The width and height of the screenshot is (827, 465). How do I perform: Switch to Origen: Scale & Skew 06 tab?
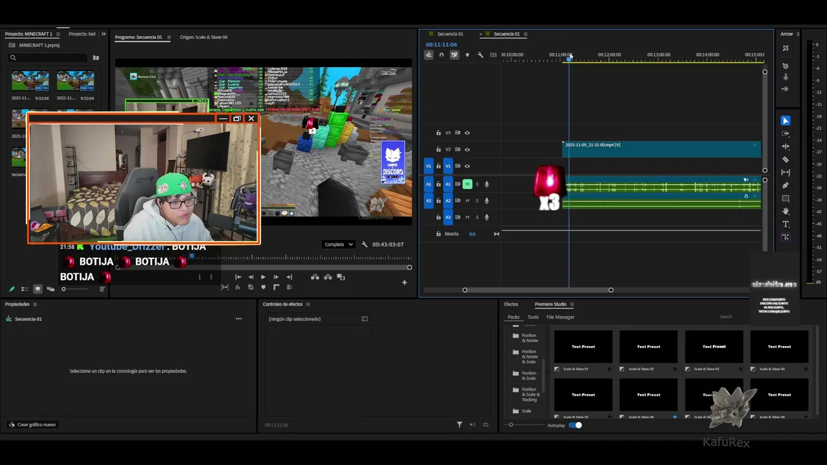click(x=204, y=37)
